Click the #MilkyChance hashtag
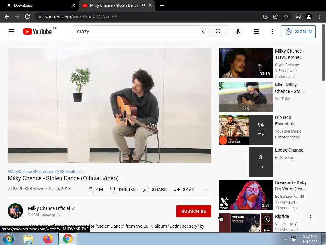The width and height of the screenshot is (326, 245). pos(20,171)
